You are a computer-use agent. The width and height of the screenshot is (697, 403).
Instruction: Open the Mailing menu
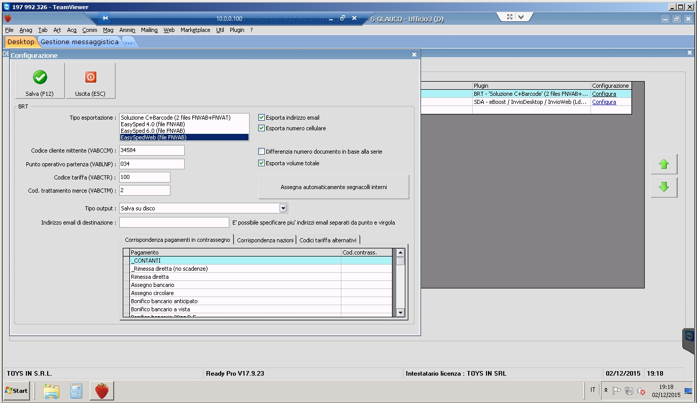tap(149, 30)
